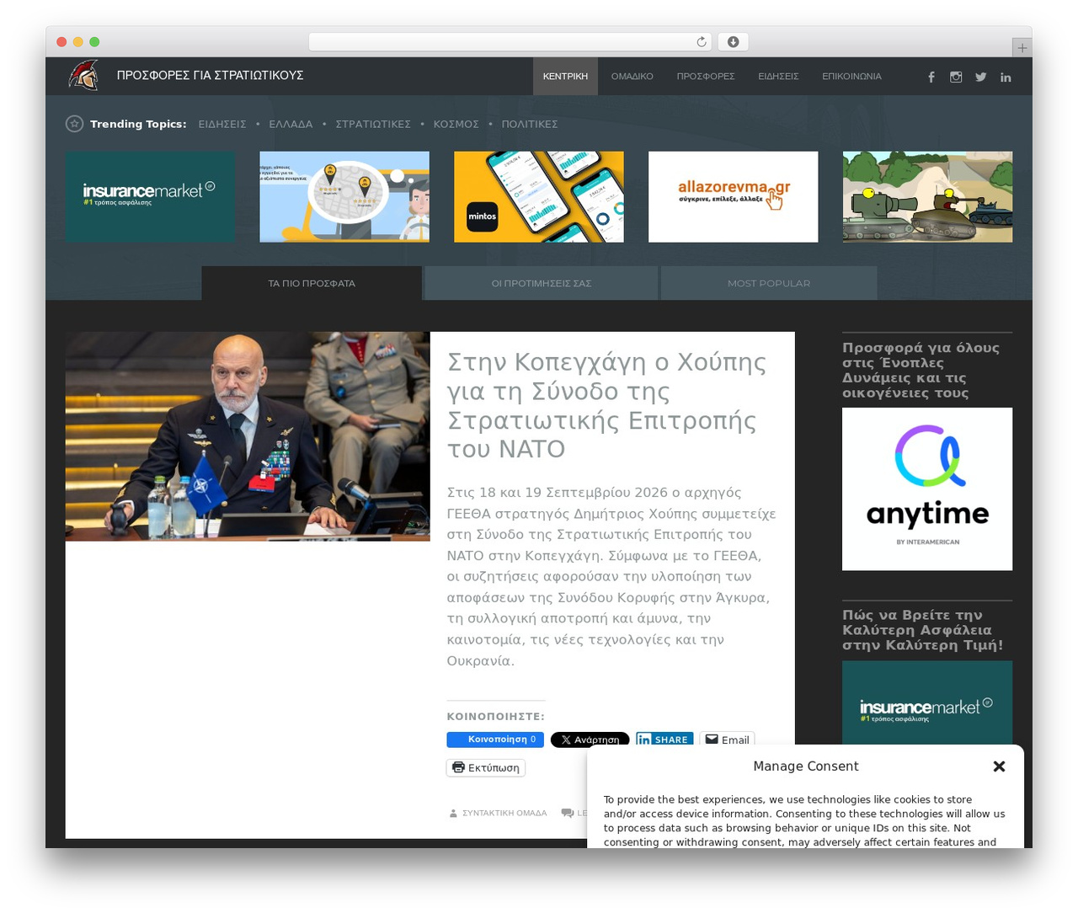This screenshot has width=1078, height=913.
Task: Open the ΕΠΙΚΟΙΝΩΝΙΑ menu item
Action: click(x=851, y=76)
